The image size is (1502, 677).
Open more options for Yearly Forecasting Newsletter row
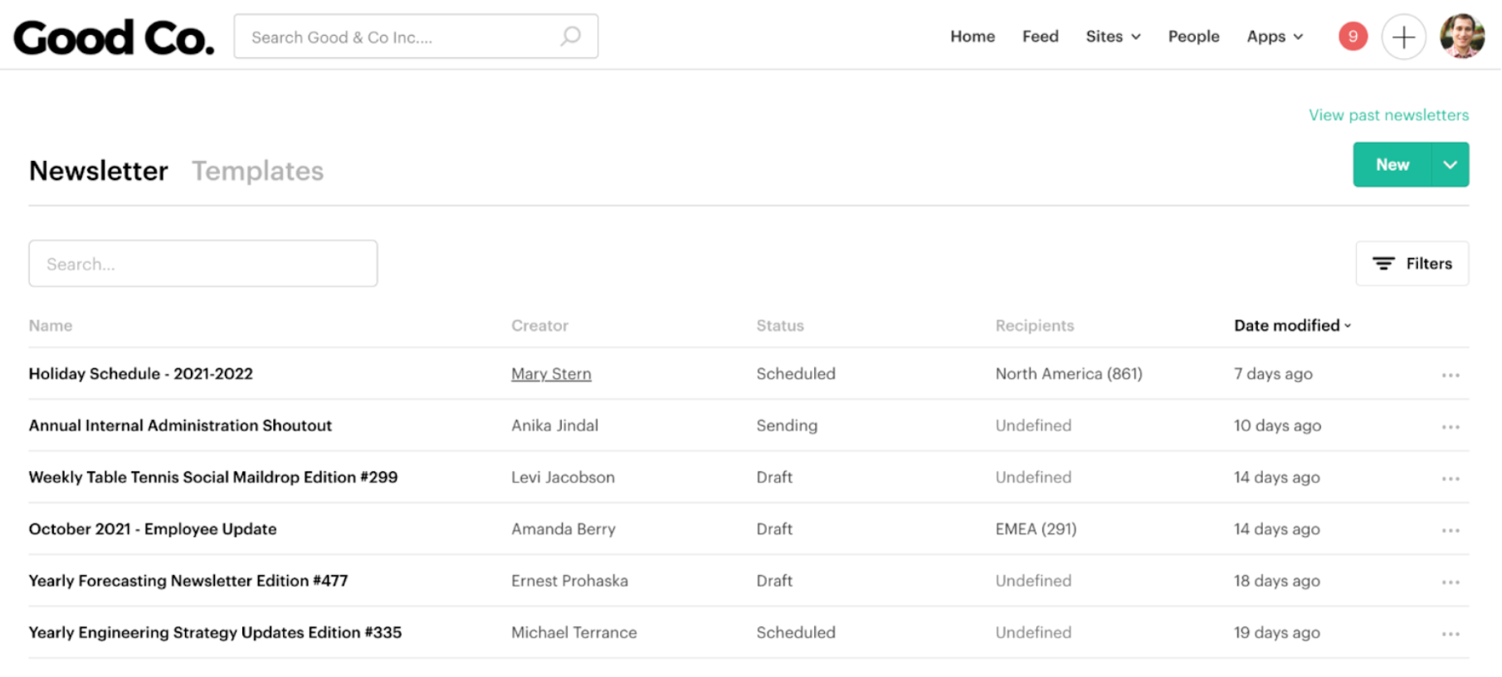[1450, 582]
